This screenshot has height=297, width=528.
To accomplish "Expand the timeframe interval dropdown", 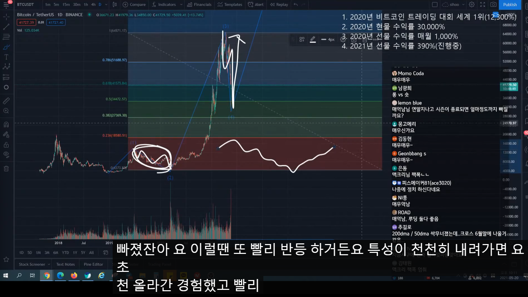I will [106, 5].
